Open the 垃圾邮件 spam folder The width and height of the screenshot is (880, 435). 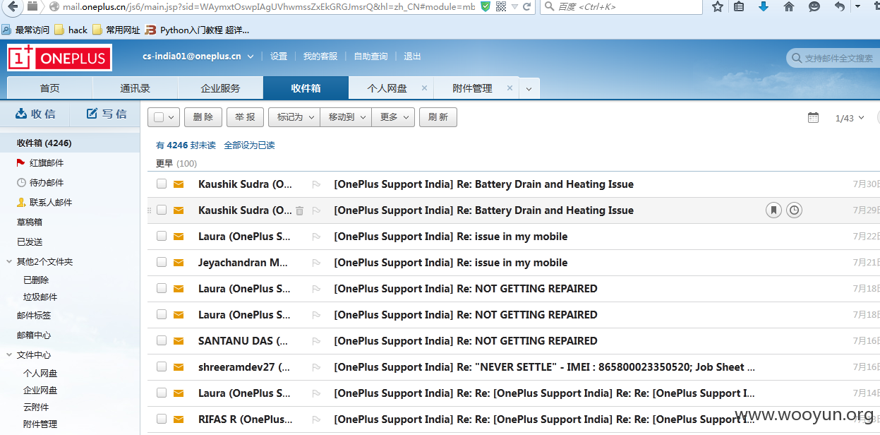pyautogui.click(x=40, y=297)
